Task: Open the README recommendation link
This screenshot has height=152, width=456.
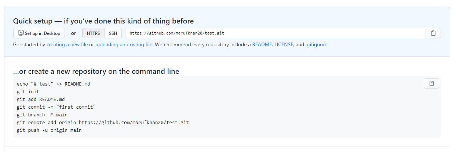Action: (262, 45)
